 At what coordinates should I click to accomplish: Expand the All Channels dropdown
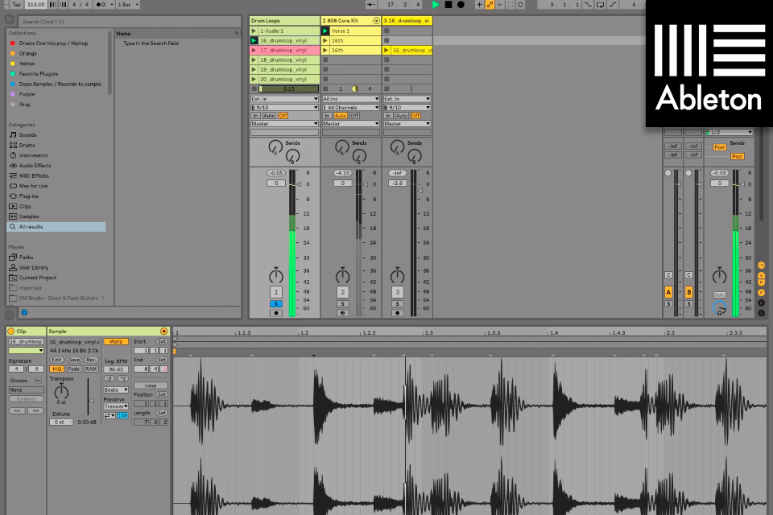tap(351, 107)
